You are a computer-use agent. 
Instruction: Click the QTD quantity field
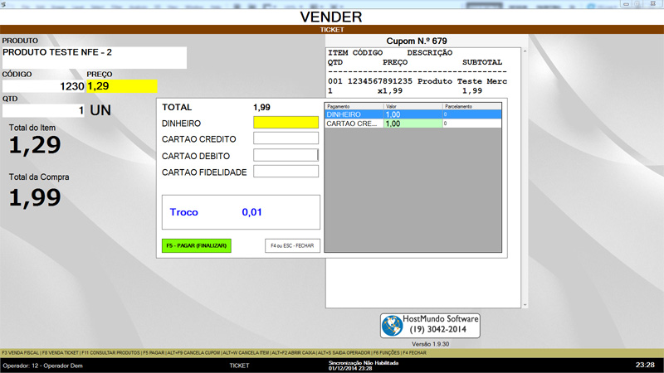click(43, 110)
